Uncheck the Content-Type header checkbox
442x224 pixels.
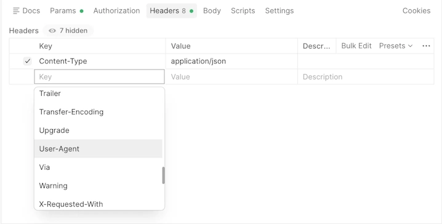(27, 61)
